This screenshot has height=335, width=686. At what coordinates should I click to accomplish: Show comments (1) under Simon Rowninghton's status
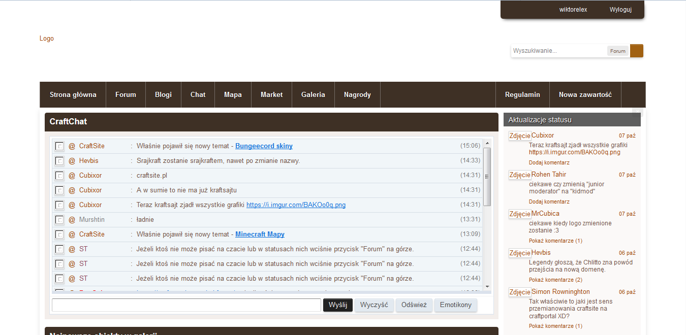[x=555, y=326]
